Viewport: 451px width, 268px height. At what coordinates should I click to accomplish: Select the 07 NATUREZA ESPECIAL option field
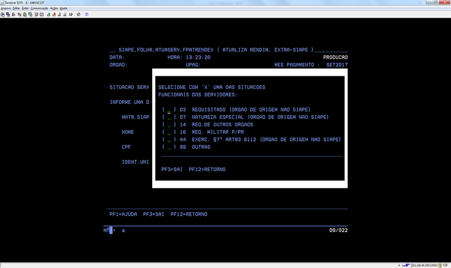click(169, 117)
